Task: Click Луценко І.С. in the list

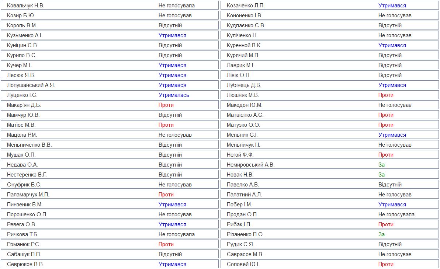Action: pos(22,95)
